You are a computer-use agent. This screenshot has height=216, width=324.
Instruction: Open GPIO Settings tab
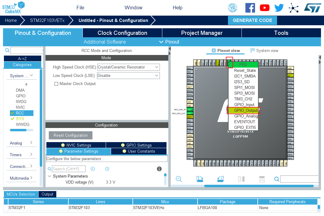136,145
